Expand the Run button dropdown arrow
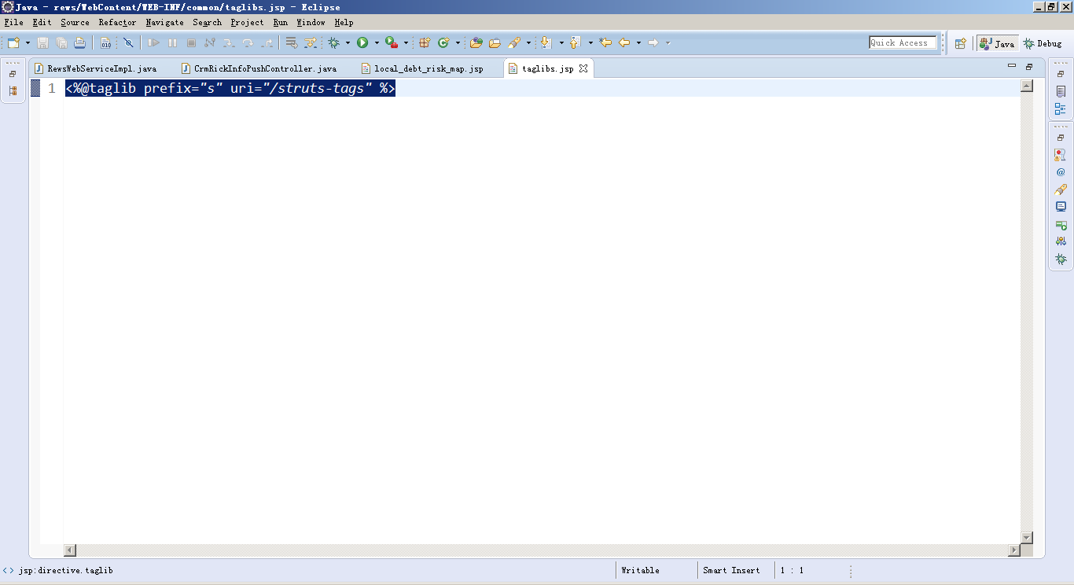1074x585 pixels. (377, 42)
